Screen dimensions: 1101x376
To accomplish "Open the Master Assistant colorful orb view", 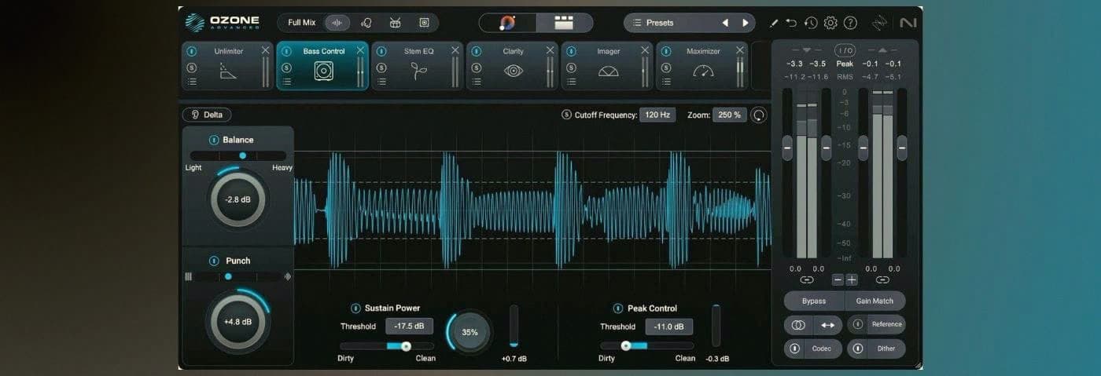I will tap(507, 23).
